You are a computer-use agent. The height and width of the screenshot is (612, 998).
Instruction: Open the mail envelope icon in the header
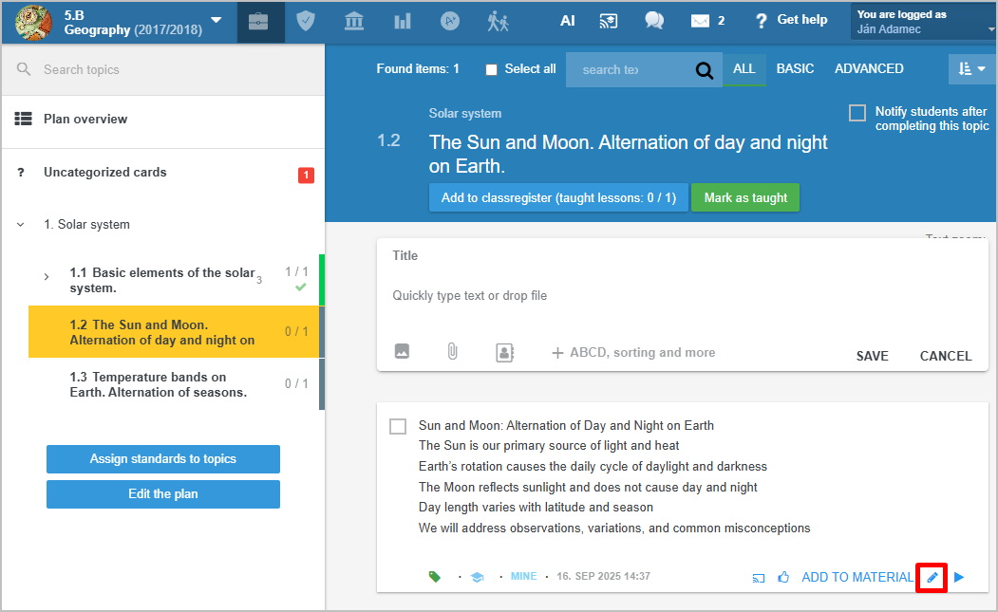700,21
